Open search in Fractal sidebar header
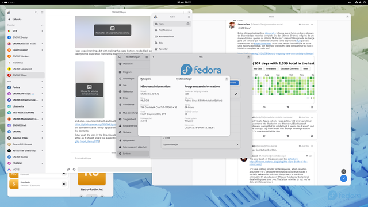 tap(36, 12)
